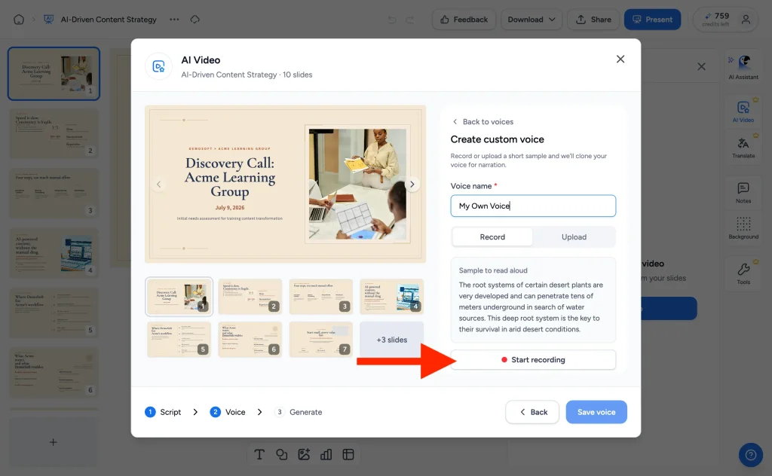
Task: Select slide 5 in left slide panel
Action: coord(54,313)
